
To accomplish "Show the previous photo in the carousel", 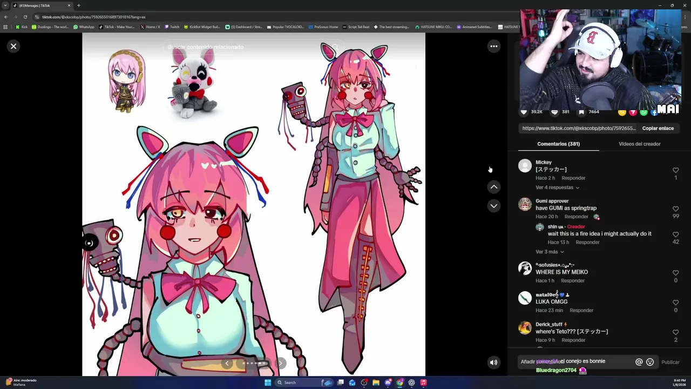I will (227, 363).
